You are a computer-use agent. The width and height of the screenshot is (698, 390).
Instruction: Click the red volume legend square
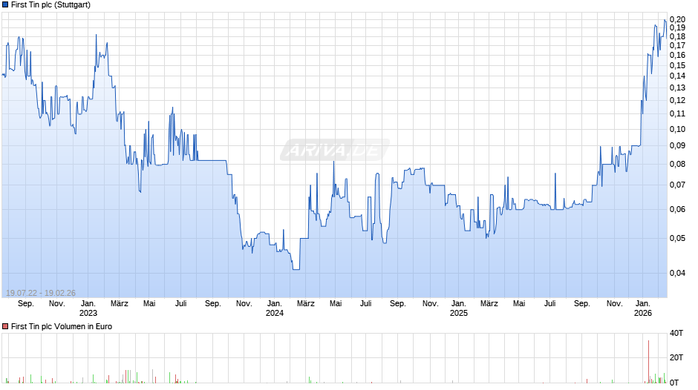click(5, 326)
